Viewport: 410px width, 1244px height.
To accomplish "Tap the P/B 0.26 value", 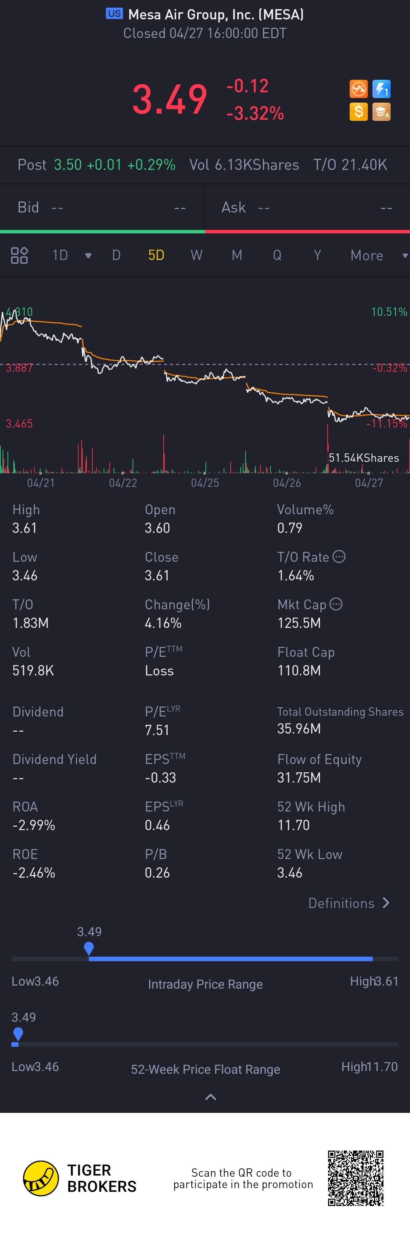I will (157, 873).
